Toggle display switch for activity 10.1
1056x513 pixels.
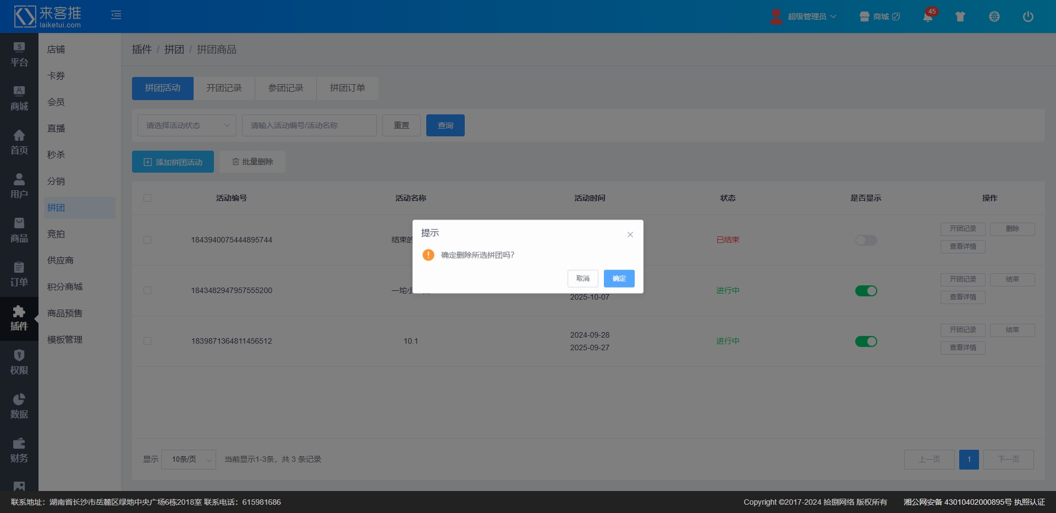[866, 341]
